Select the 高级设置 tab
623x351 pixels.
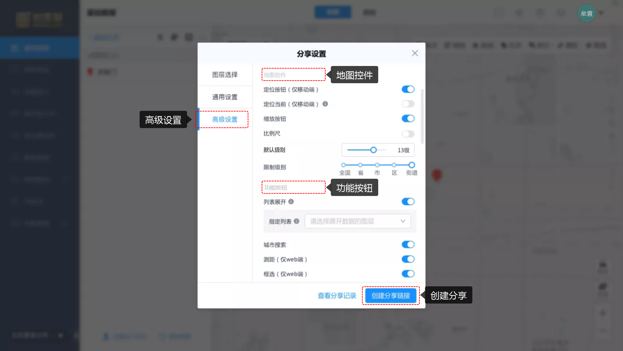click(x=225, y=119)
